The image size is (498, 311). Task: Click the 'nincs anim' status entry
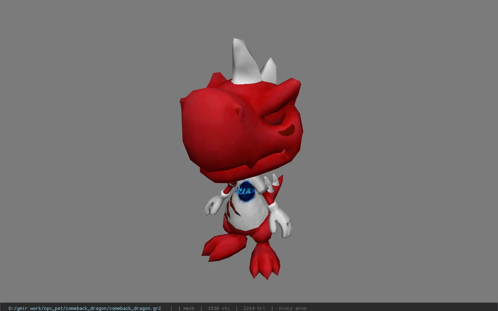click(293, 308)
